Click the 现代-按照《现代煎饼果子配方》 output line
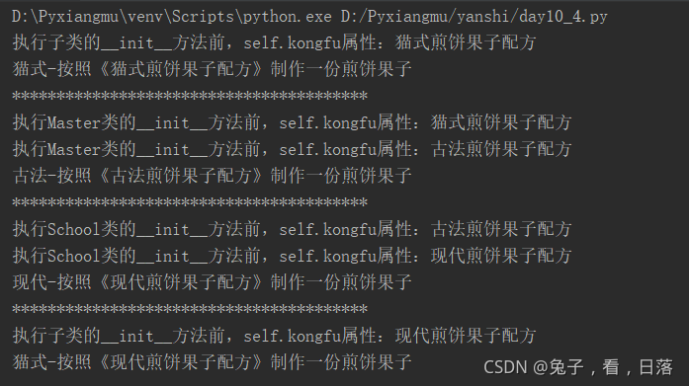The height and width of the screenshot is (386, 689). 212,282
